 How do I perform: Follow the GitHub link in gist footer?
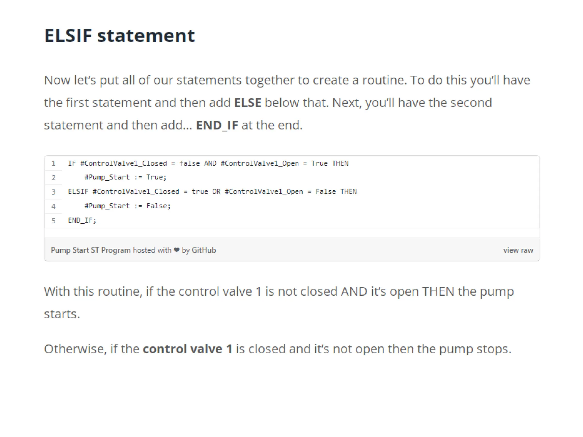(204, 250)
